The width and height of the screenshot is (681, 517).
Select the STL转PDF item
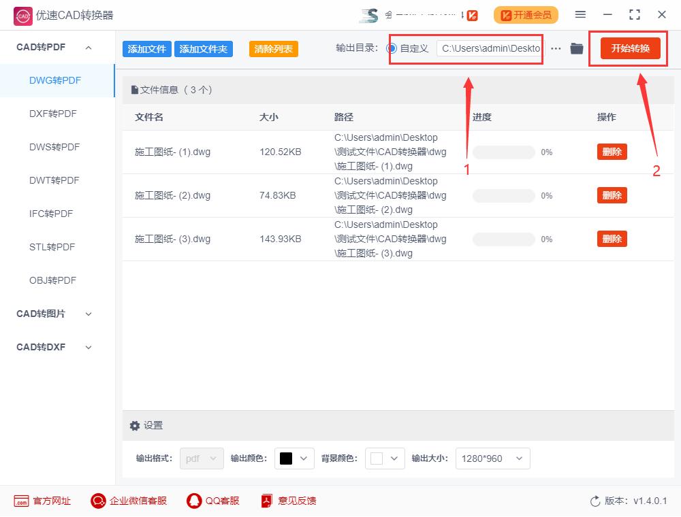click(52, 247)
